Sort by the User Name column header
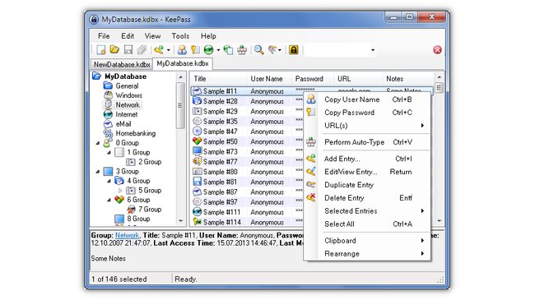Viewport: 535px width, 300px height. tap(269, 79)
